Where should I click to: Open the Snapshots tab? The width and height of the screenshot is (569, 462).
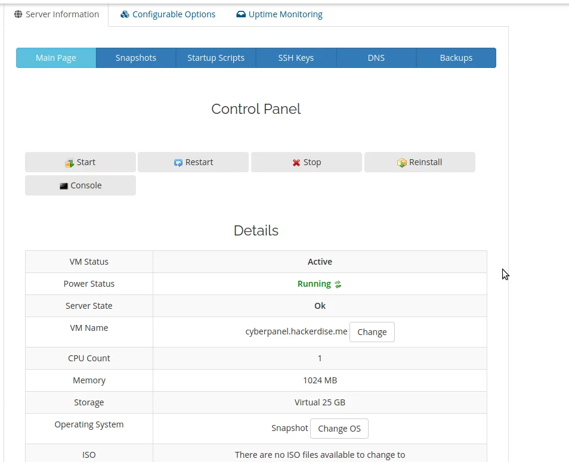pos(136,58)
